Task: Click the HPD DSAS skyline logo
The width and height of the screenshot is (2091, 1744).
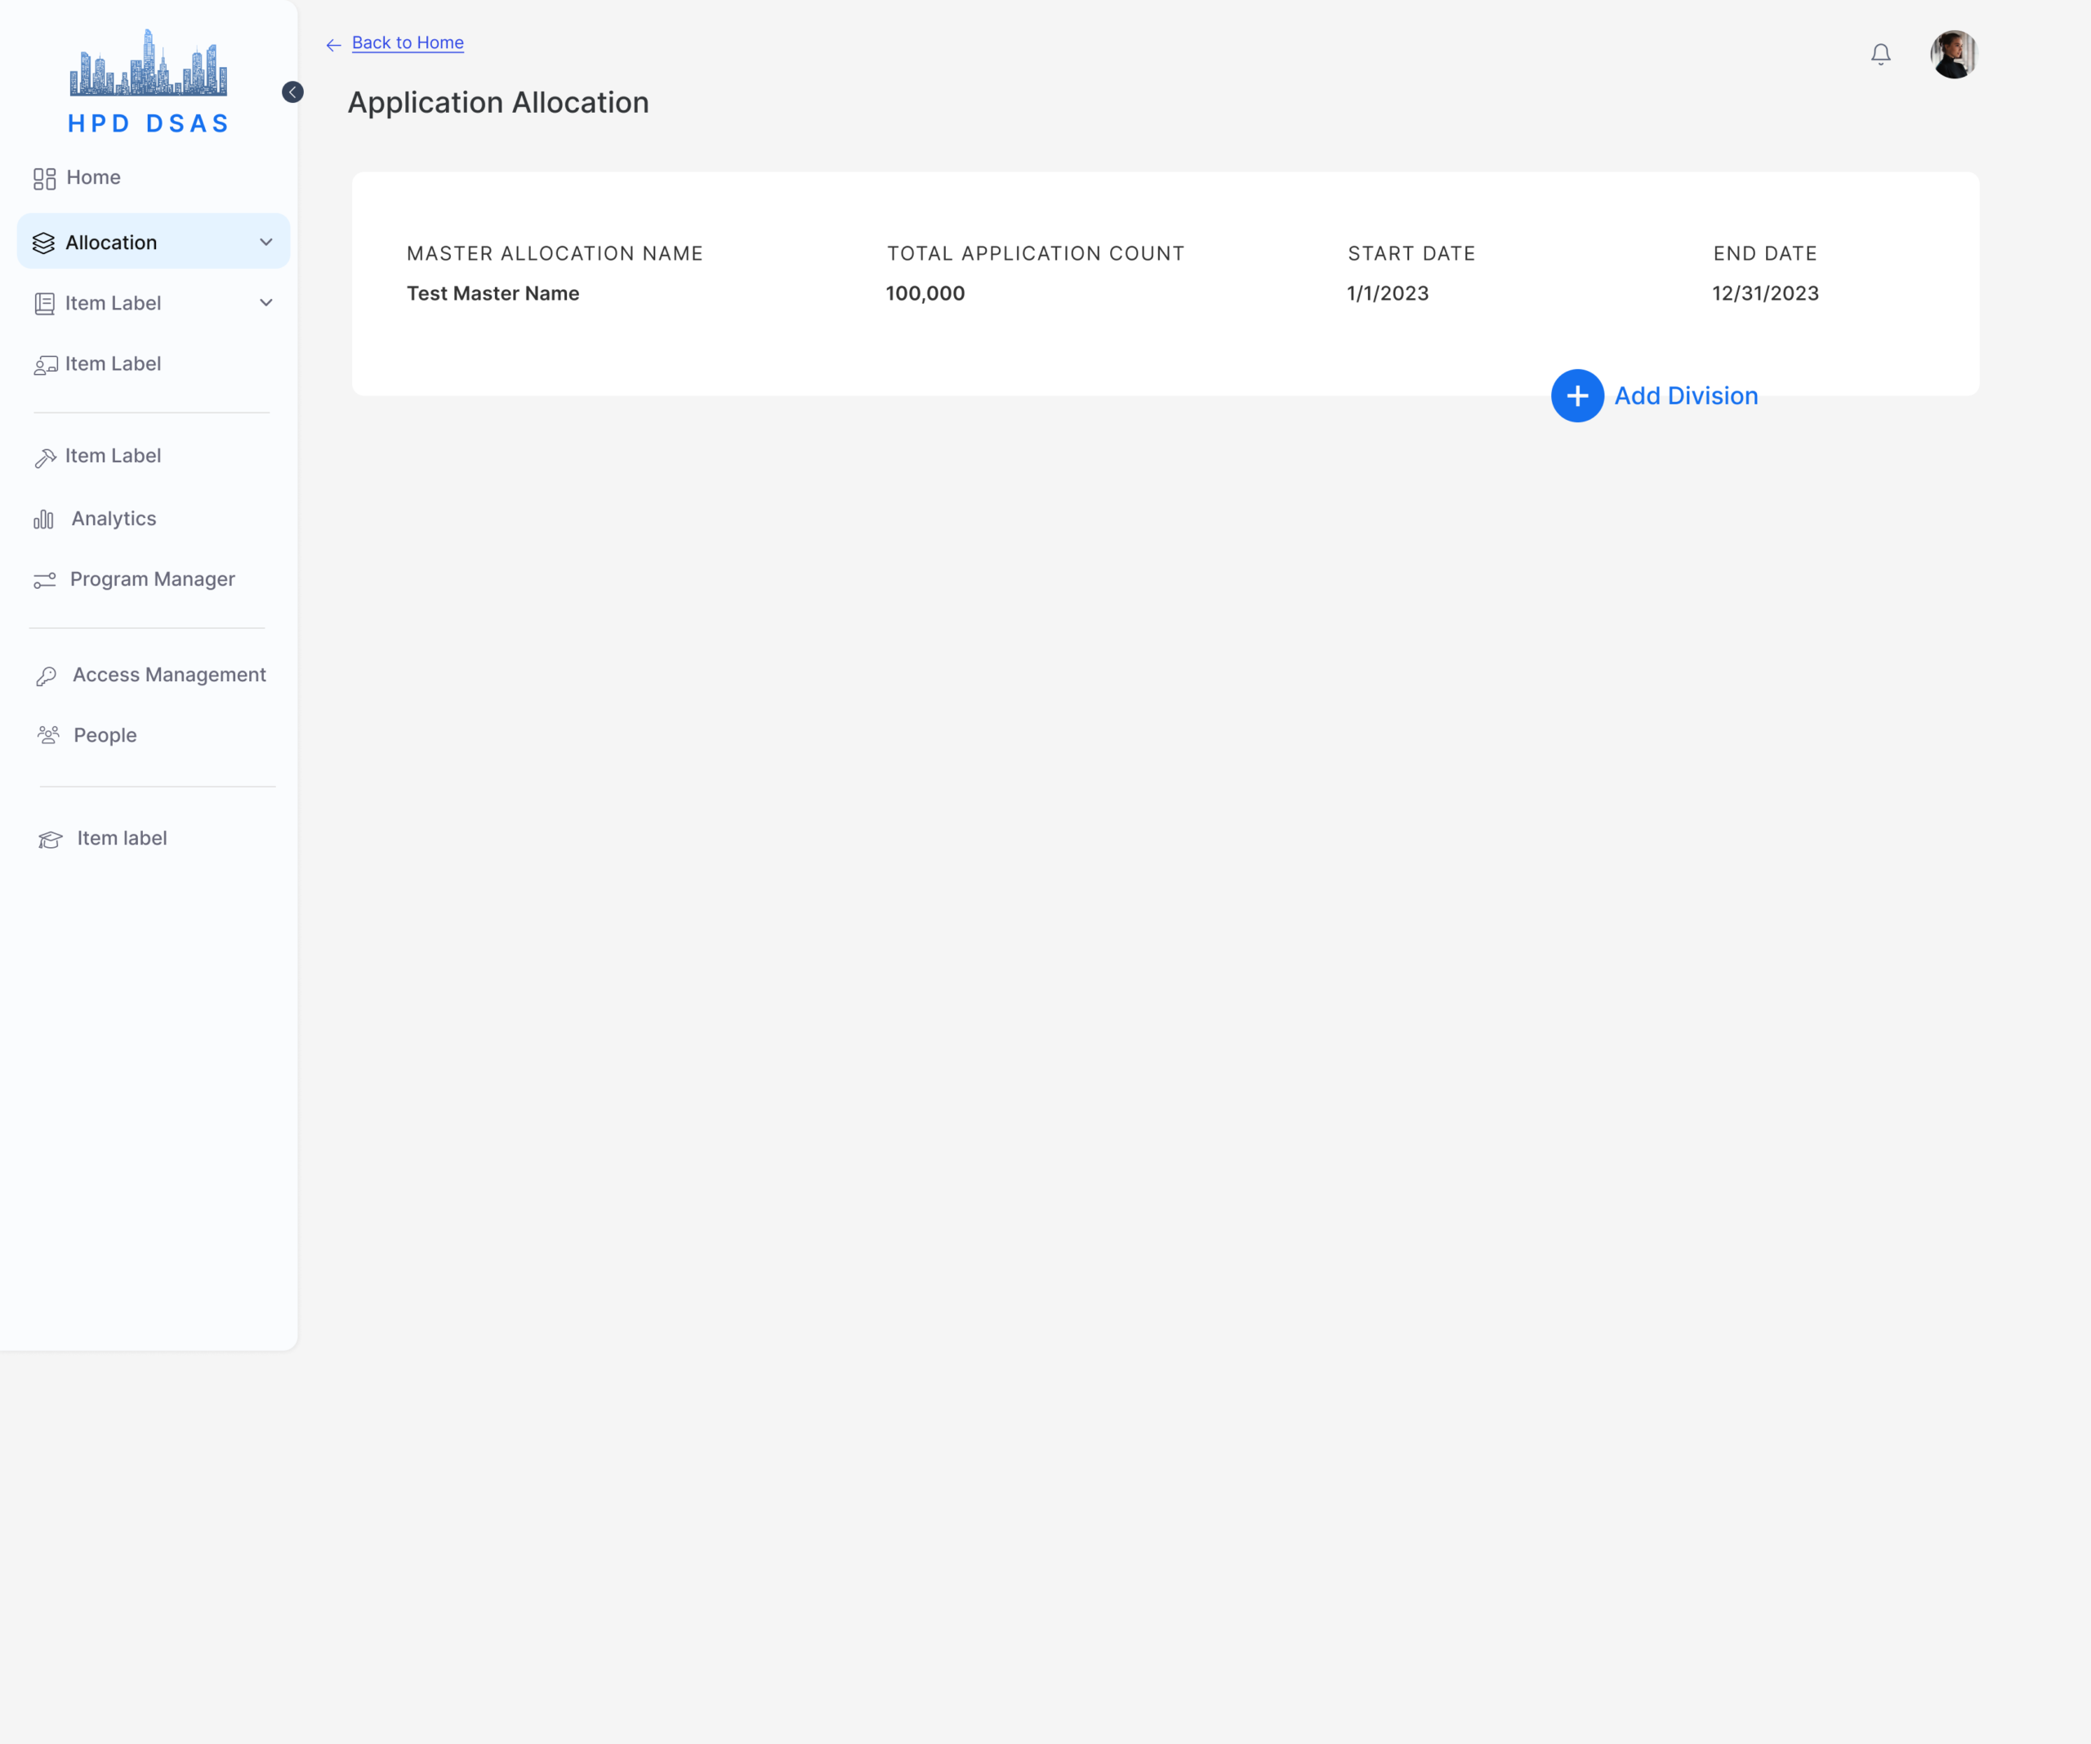Action: click(149, 64)
